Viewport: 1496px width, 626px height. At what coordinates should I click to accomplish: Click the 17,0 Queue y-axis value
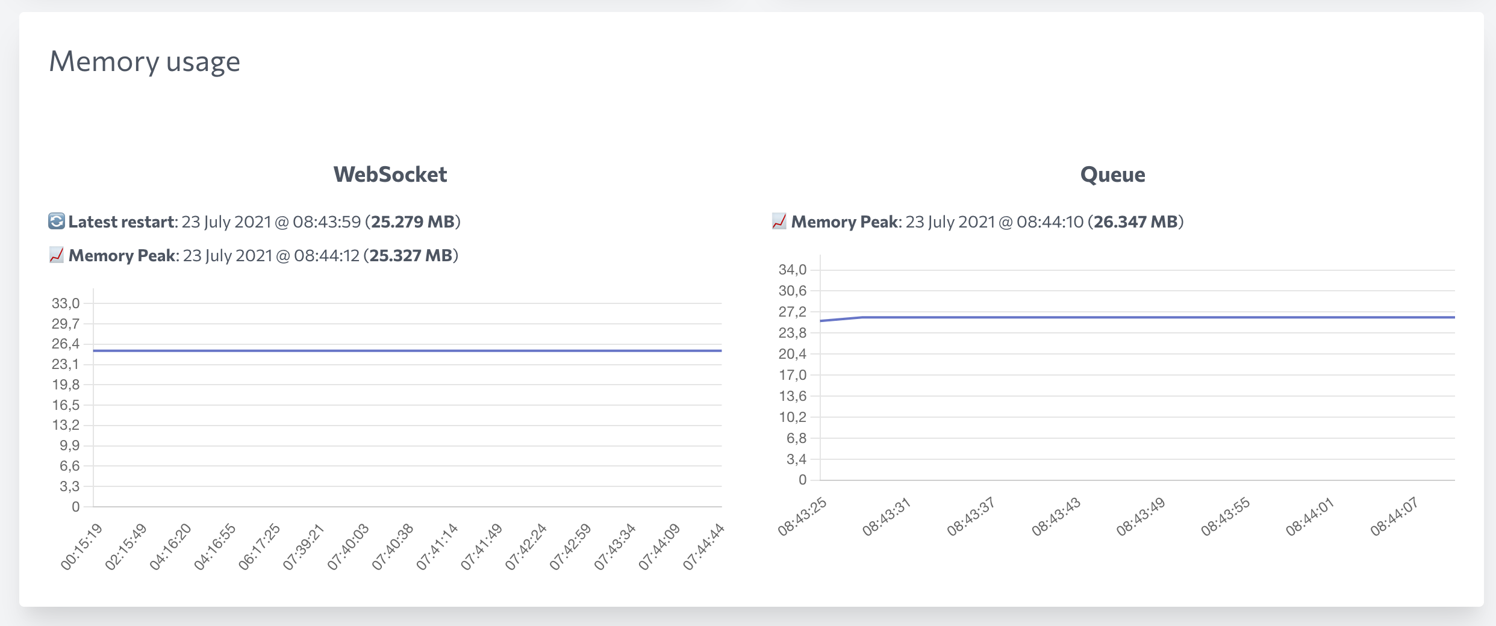tap(793, 375)
